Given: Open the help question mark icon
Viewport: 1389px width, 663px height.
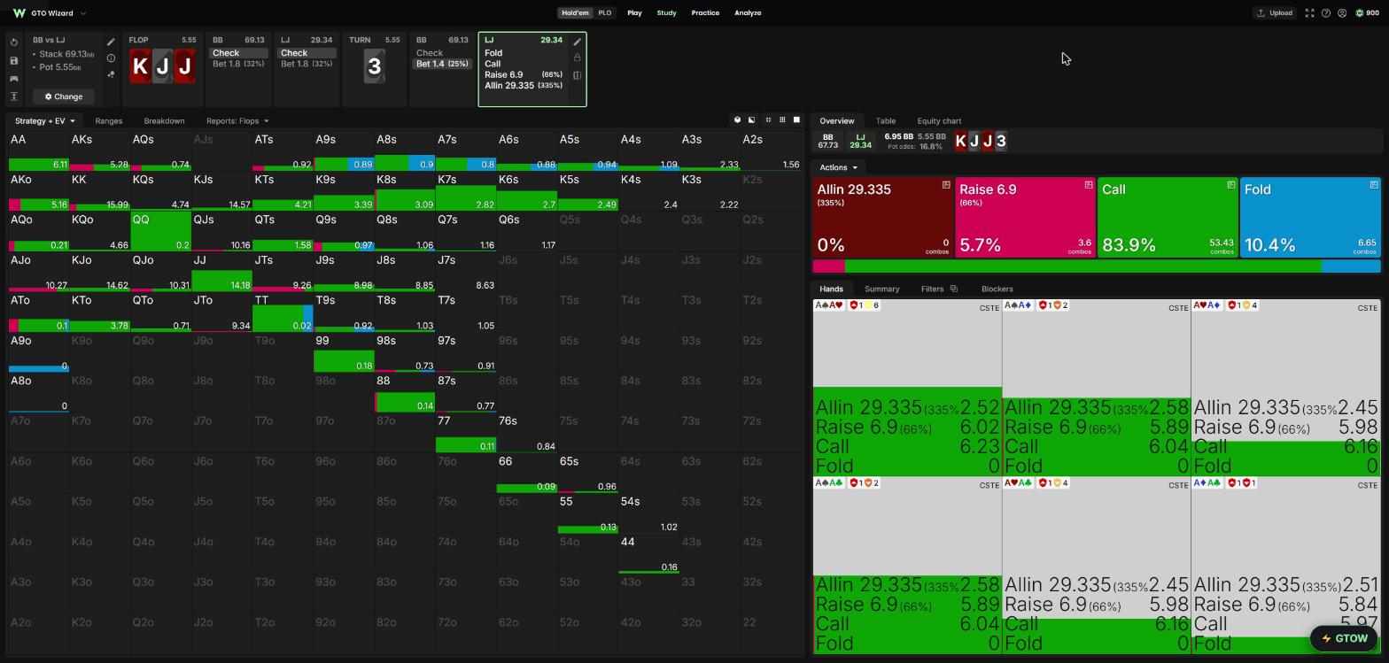Looking at the screenshot, I should (1326, 13).
